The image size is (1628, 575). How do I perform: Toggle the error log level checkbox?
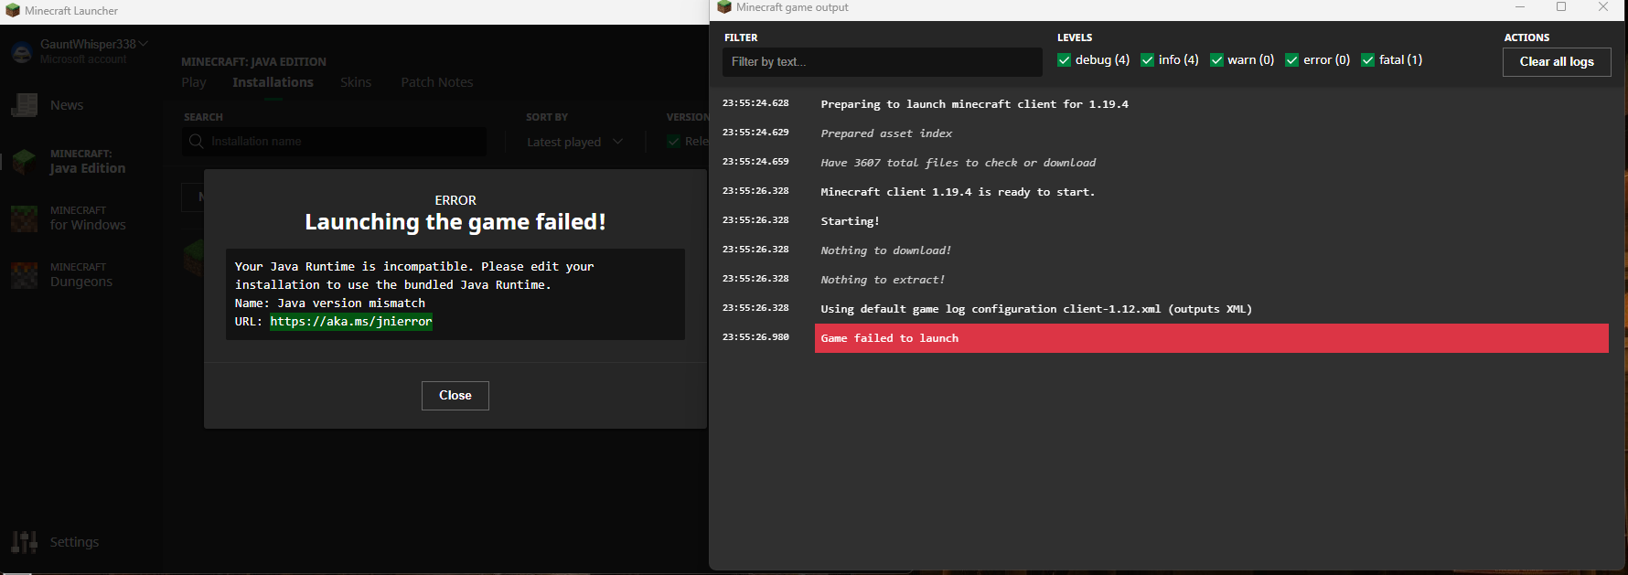pos(1291,60)
